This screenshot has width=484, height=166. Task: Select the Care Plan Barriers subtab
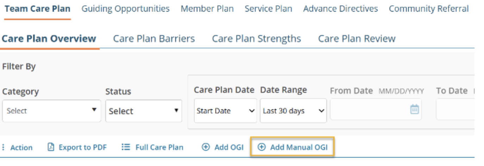coord(154,39)
